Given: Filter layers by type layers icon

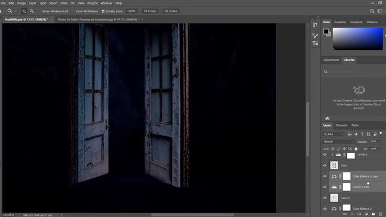Looking at the screenshot, I should tap(362, 134).
